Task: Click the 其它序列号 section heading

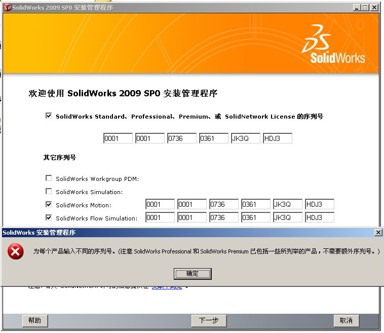Action: 60,157
